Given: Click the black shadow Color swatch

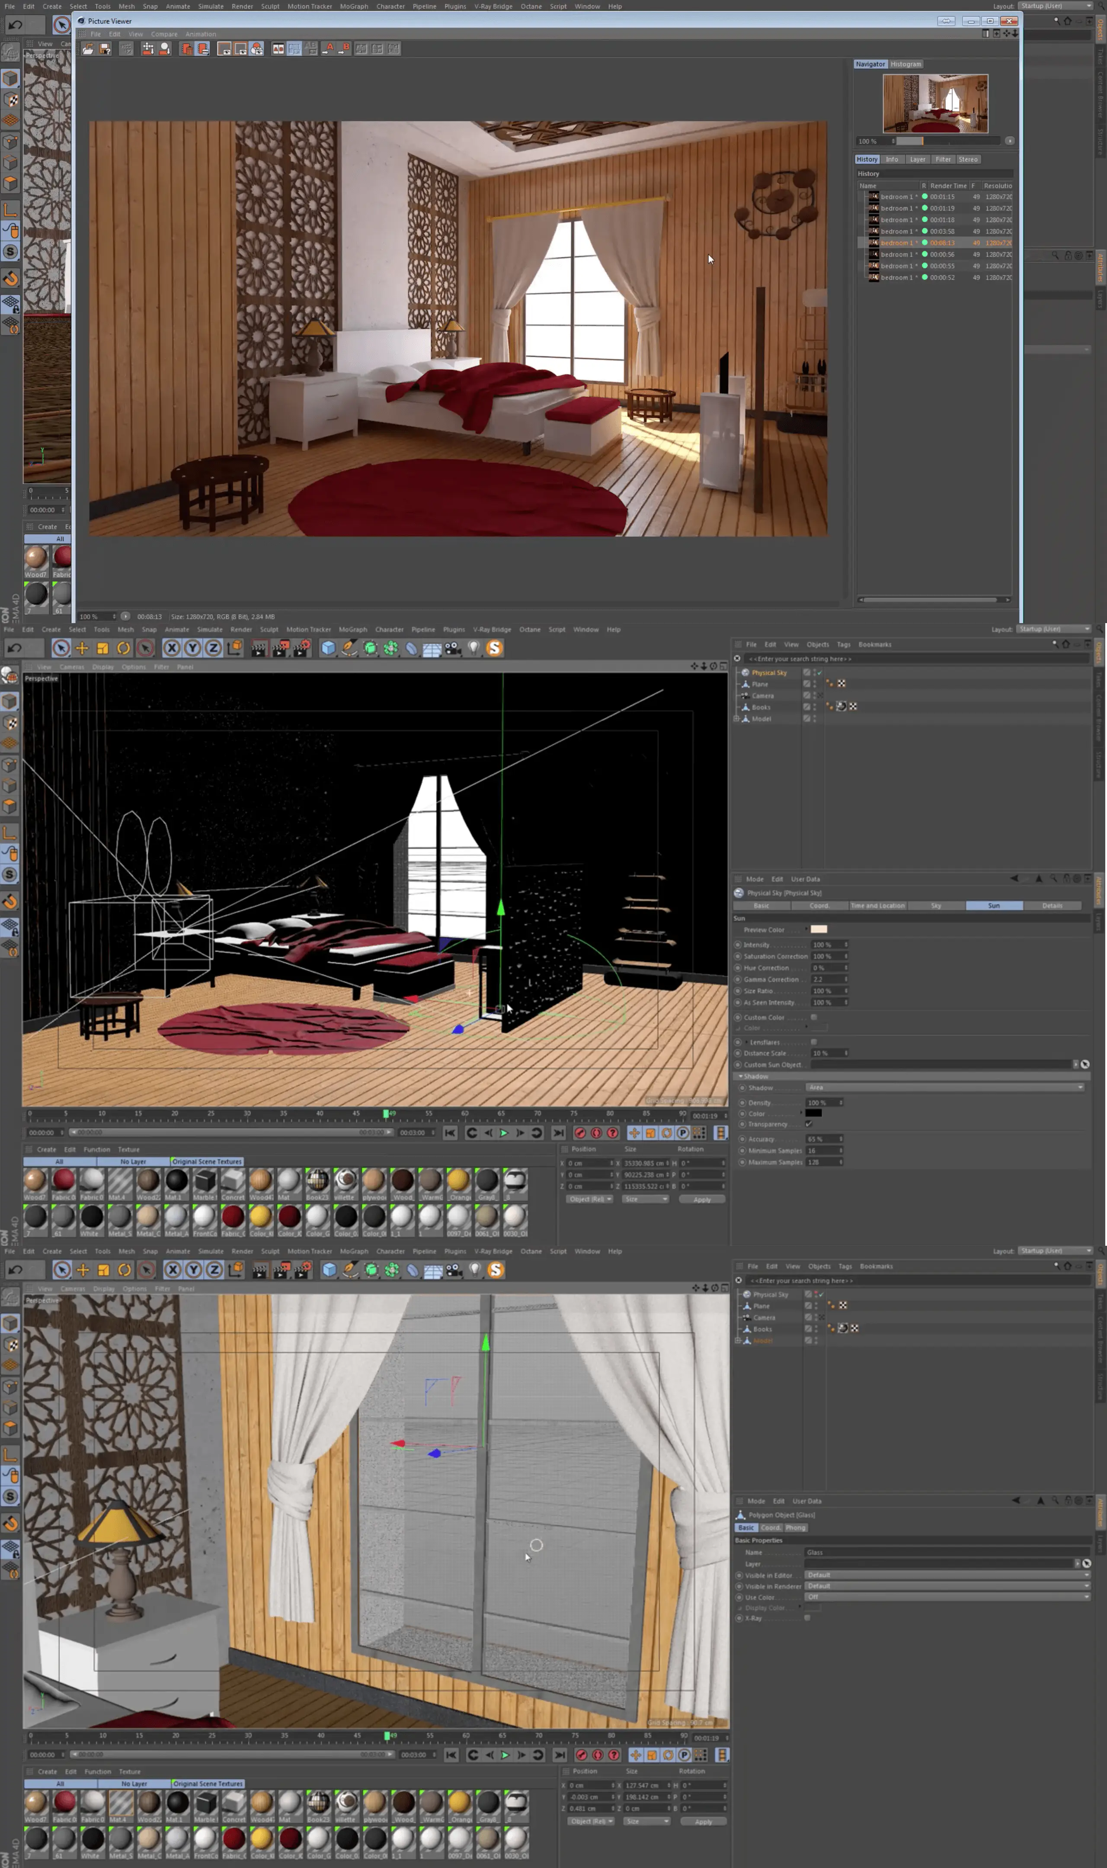Looking at the screenshot, I should [x=814, y=1113].
